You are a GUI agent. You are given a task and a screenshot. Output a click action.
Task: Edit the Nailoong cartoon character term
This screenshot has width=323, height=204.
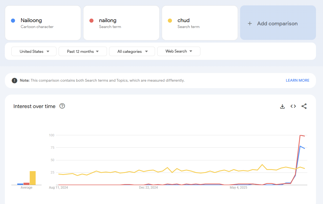pyautogui.click(x=43, y=23)
